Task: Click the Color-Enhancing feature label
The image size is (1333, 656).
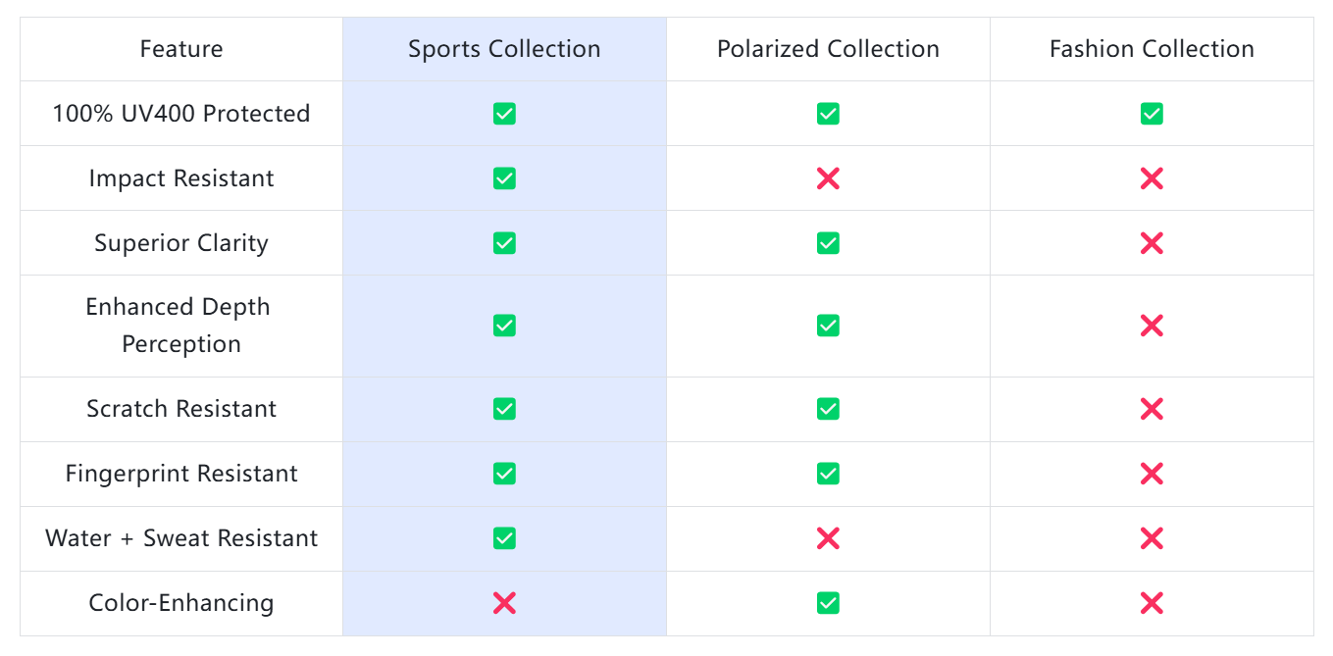Action: point(181,603)
